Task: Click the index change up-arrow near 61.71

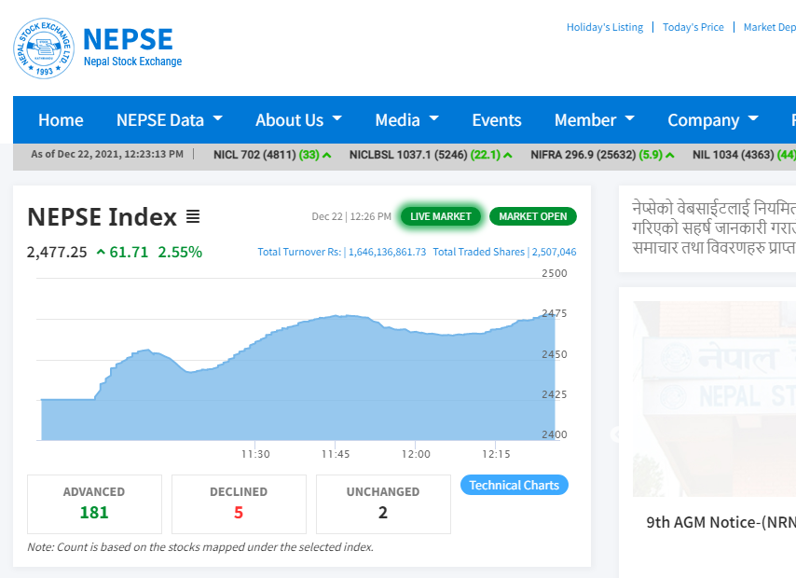Action: (101, 252)
